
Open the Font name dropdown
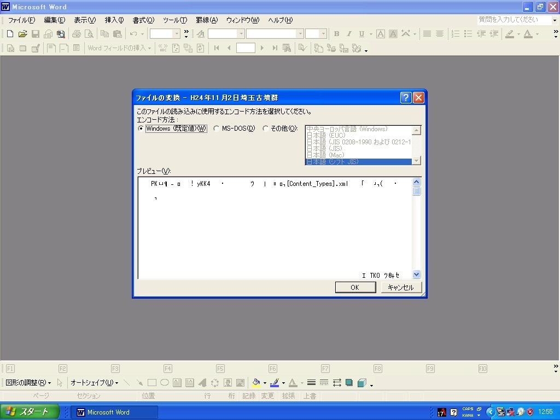[300, 34]
